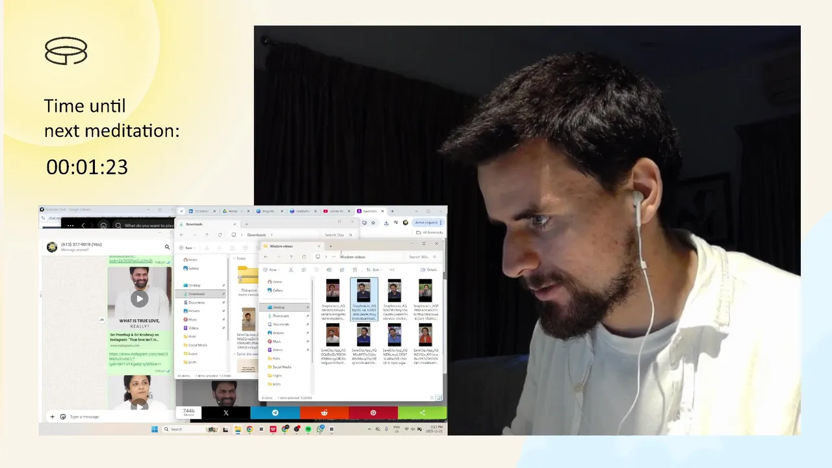Click the Back arrow in Wisdom videos window
This screenshot has height=468, width=832.
pyautogui.click(x=266, y=257)
